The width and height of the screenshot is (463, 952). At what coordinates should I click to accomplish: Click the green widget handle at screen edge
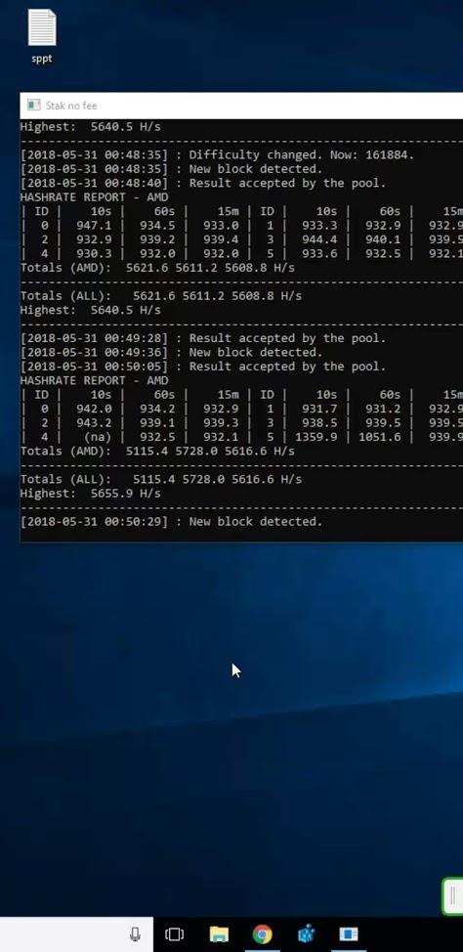[x=452, y=895]
